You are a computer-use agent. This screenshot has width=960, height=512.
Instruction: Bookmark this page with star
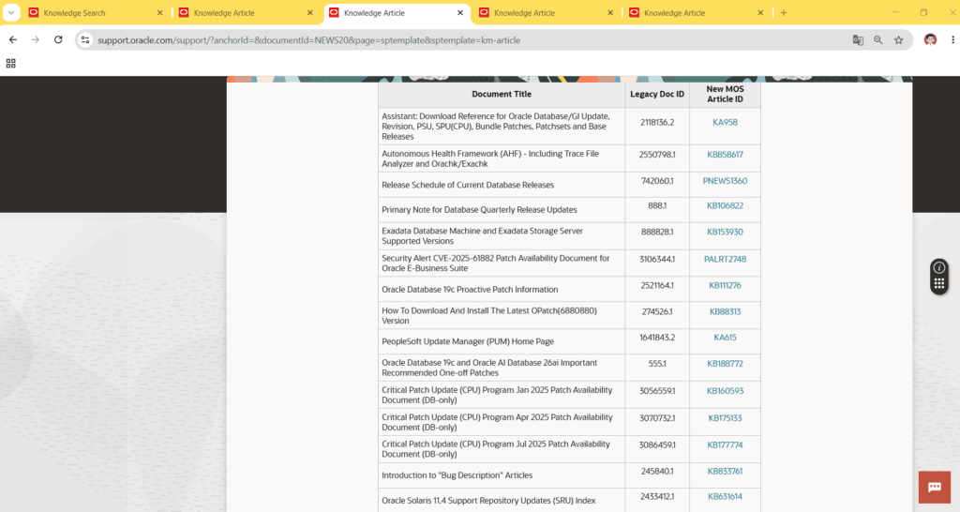[898, 39]
